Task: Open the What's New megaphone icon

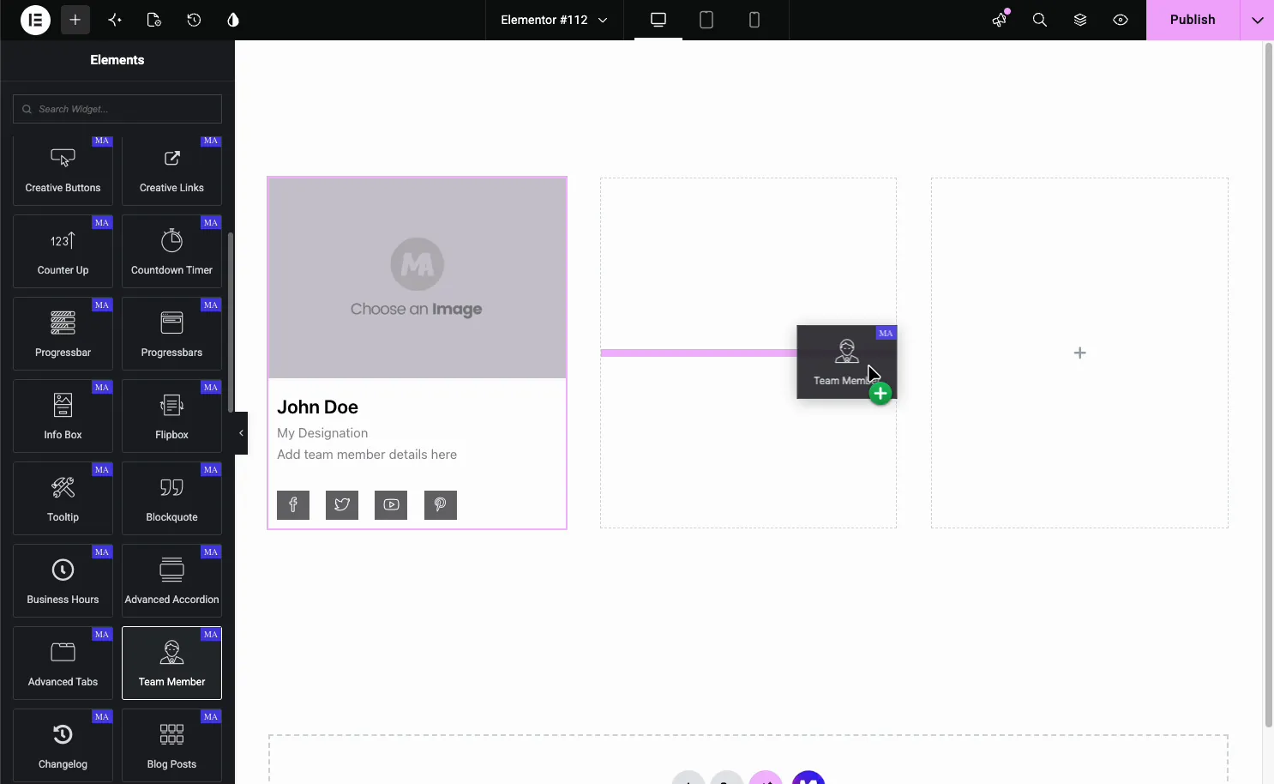Action: tap(1000, 20)
